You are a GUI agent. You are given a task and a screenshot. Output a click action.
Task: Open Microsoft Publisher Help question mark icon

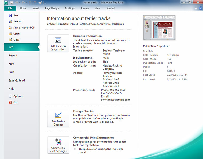tap(200, 8)
